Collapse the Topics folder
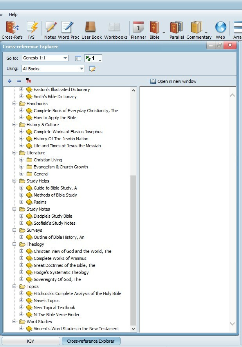The width and height of the screenshot is (242, 347). click(14, 286)
